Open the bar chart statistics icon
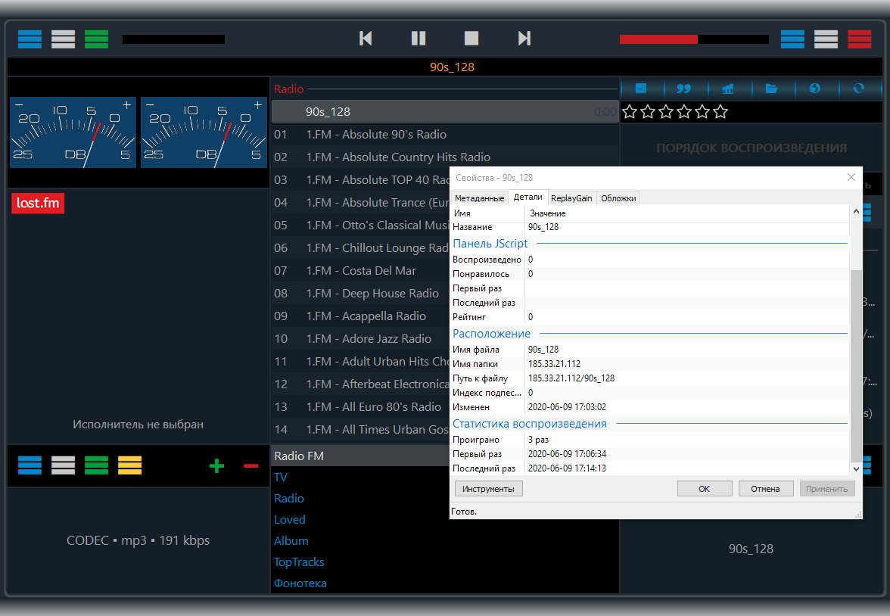Image resolution: width=890 pixels, height=616 pixels. (x=727, y=89)
